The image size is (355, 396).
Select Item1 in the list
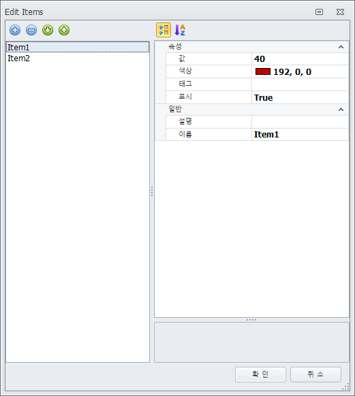tap(78, 47)
